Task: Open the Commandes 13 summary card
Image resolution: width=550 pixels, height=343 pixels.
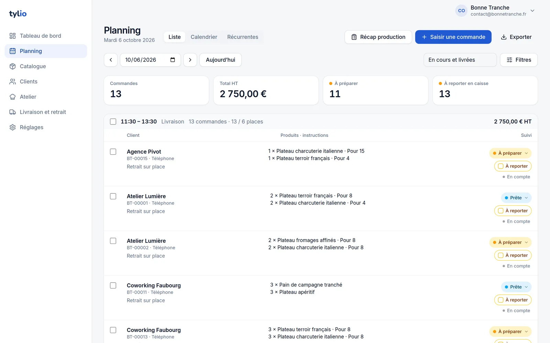Action: coord(156,90)
